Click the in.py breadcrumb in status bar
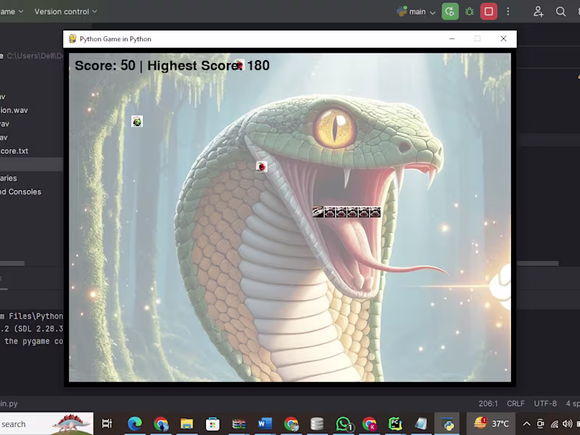Viewport: 580px width, 435px height. (x=9, y=404)
